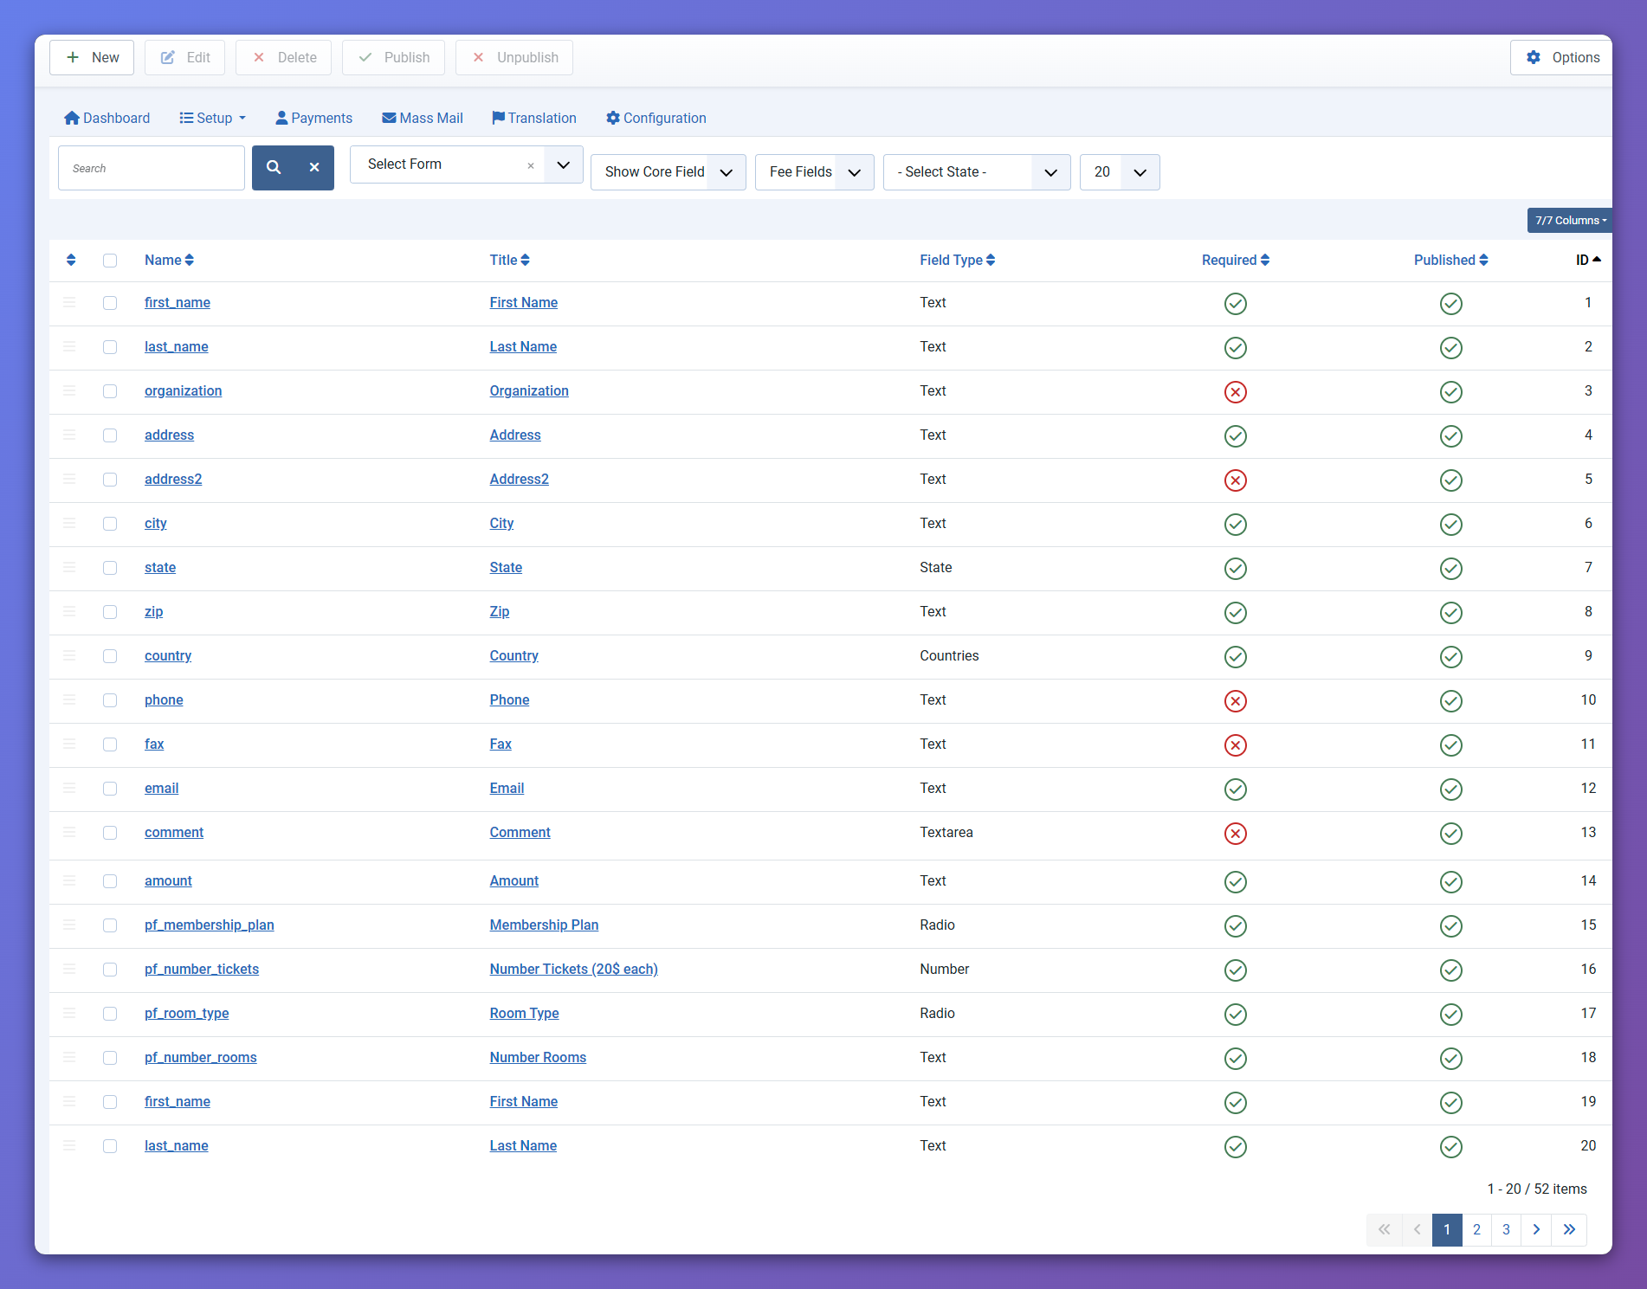
Task: Sort by the Field Type column
Action: [x=957, y=260]
